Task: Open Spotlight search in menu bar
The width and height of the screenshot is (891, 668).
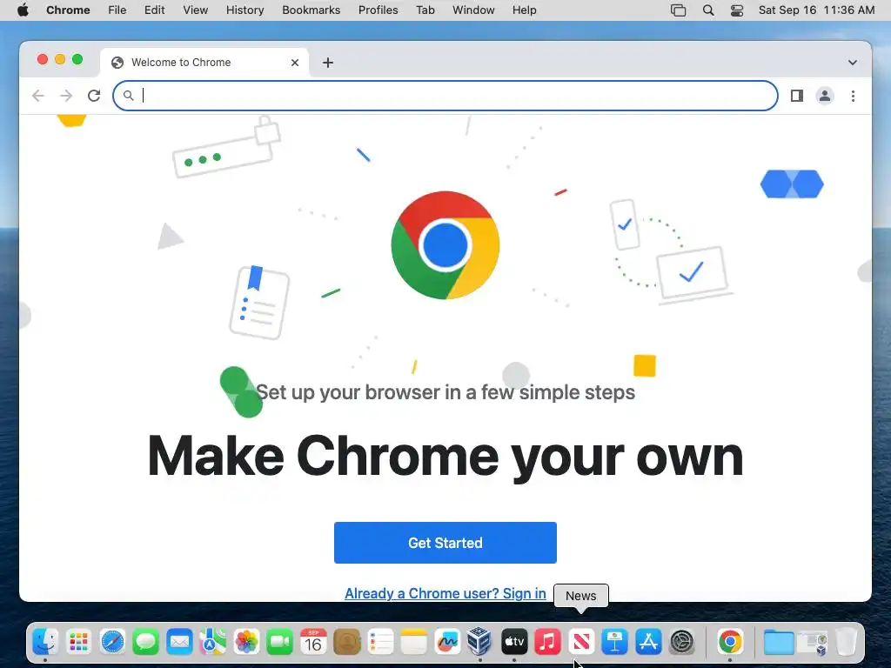Action: (708, 10)
